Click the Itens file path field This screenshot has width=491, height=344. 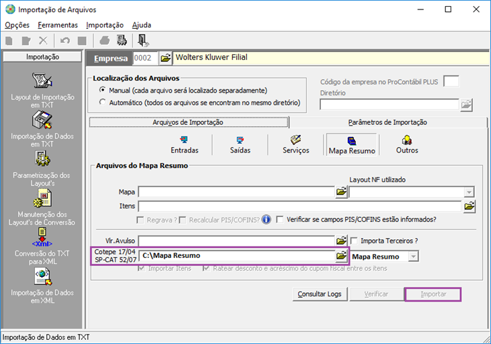point(300,206)
